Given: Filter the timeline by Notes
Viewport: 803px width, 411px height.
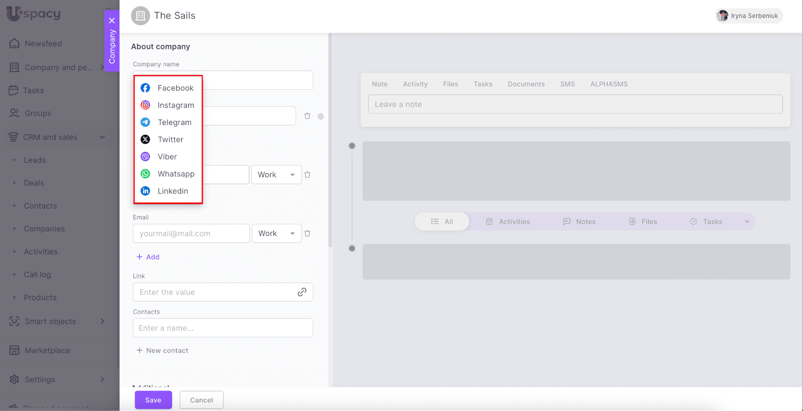Looking at the screenshot, I should [x=580, y=222].
